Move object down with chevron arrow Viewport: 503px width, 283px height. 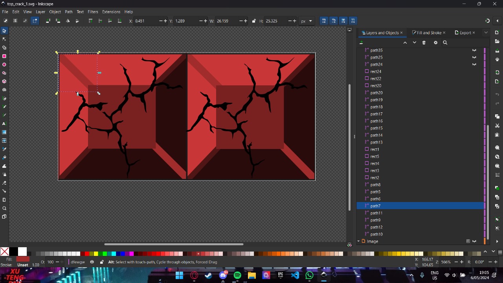coord(414,42)
